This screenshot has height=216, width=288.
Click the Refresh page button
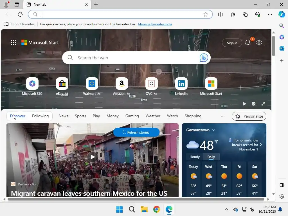coord(20,14)
